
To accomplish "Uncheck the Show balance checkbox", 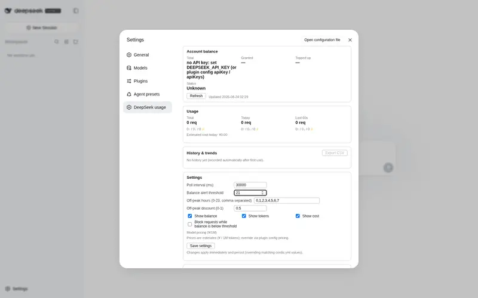I will pos(189,216).
